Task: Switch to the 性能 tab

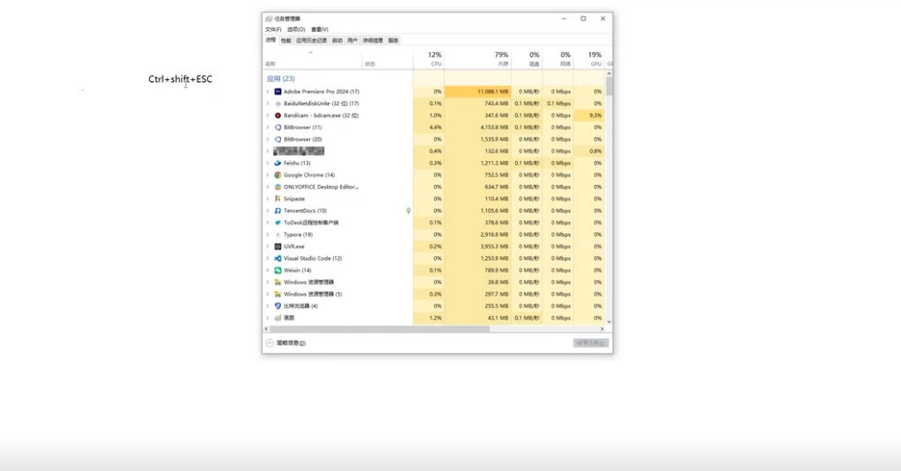Action: [285, 40]
